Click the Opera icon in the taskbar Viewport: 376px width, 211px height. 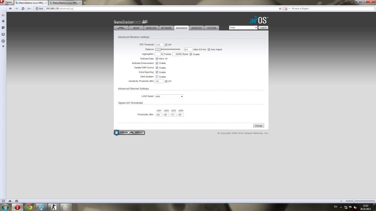(x=18, y=207)
